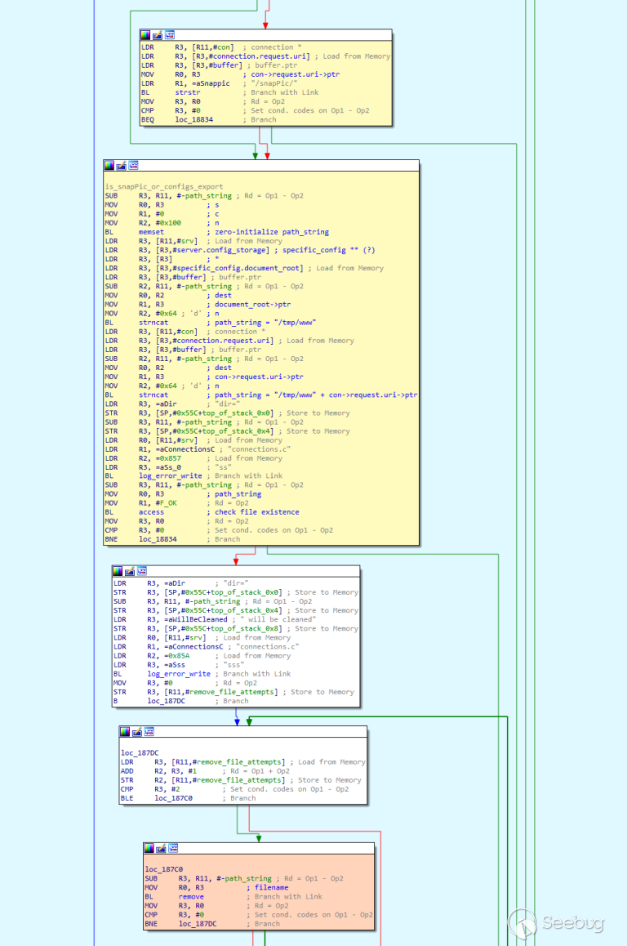Select #specific_config.document_root field reference

click(x=238, y=268)
